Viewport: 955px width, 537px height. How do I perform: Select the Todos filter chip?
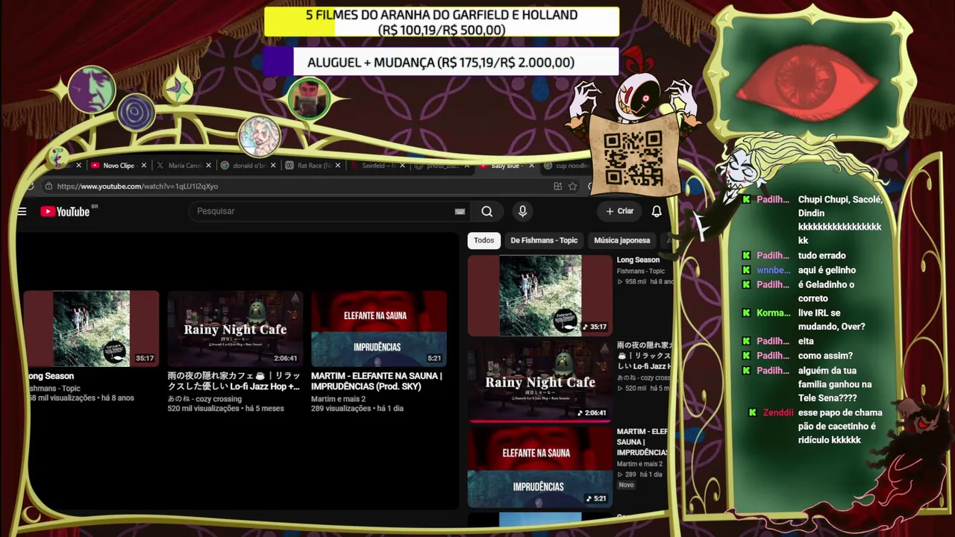[x=483, y=240]
